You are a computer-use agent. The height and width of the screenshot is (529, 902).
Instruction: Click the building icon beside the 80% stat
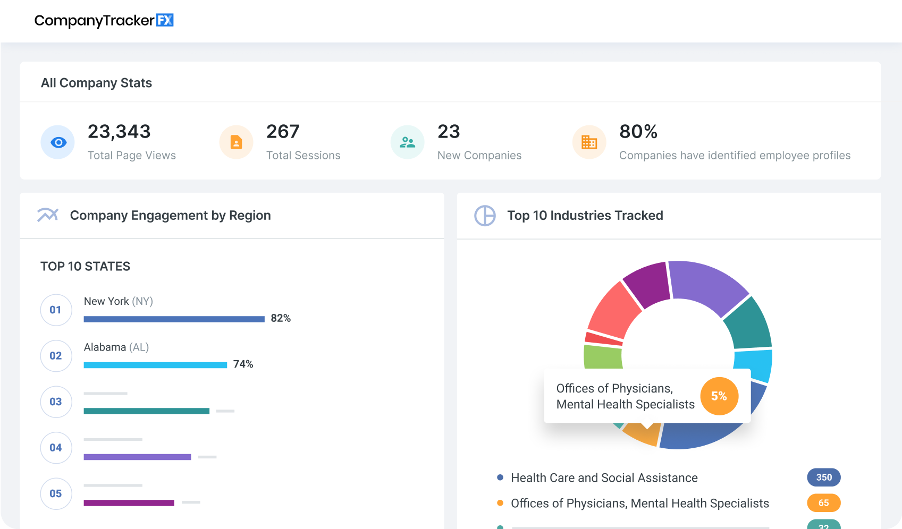pyautogui.click(x=589, y=142)
